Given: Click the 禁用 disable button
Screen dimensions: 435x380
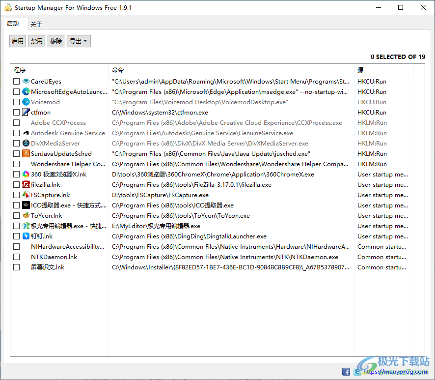Looking at the screenshot, I should point(37,41).
